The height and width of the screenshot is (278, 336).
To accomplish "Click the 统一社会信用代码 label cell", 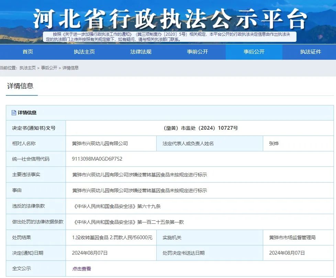I will 36,159.
